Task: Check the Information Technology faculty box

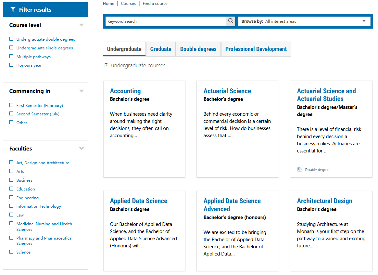Action: [x=11, y=206]
